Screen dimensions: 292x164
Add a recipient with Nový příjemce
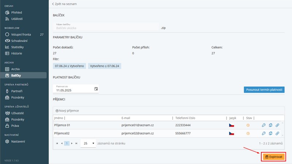67,111
